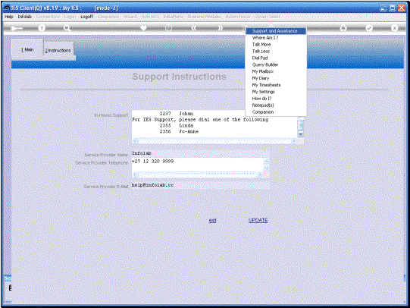This screenshot has height=308, width=410.
Task: Switch to the Instructions tab
Action: [x=58, y=50]
